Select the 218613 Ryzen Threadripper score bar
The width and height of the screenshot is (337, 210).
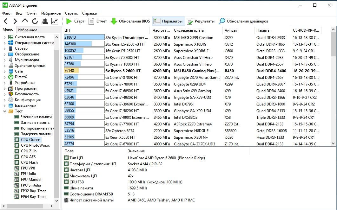(x=84, y=37)
